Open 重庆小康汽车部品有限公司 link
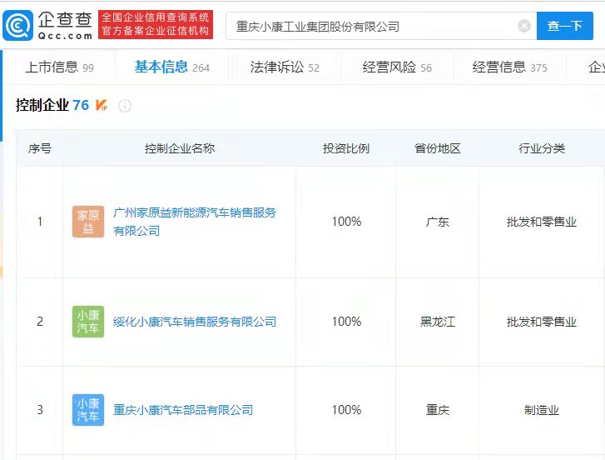The width and height of the screenshot is (605, 460). coord(183,410)
